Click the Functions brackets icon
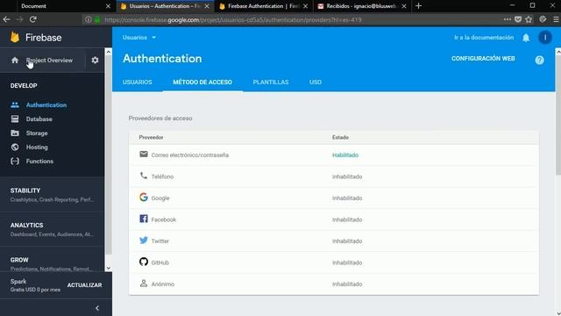The width and height of the screenshot is (561, 316). pos(15,162)
